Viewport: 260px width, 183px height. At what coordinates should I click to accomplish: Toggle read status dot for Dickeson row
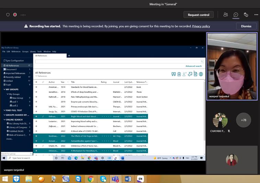pos(36,151)
